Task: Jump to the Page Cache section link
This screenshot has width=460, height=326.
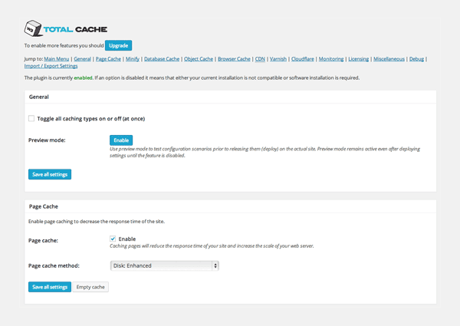Action: click(108, 59)
